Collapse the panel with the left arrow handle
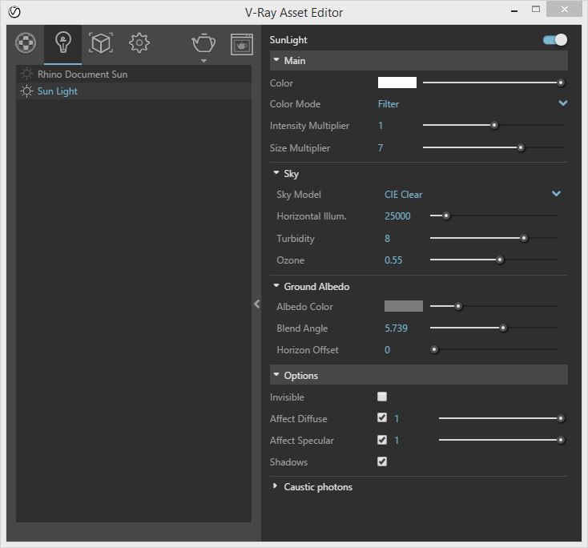The image size is (588, 548). tap(256, 304)
